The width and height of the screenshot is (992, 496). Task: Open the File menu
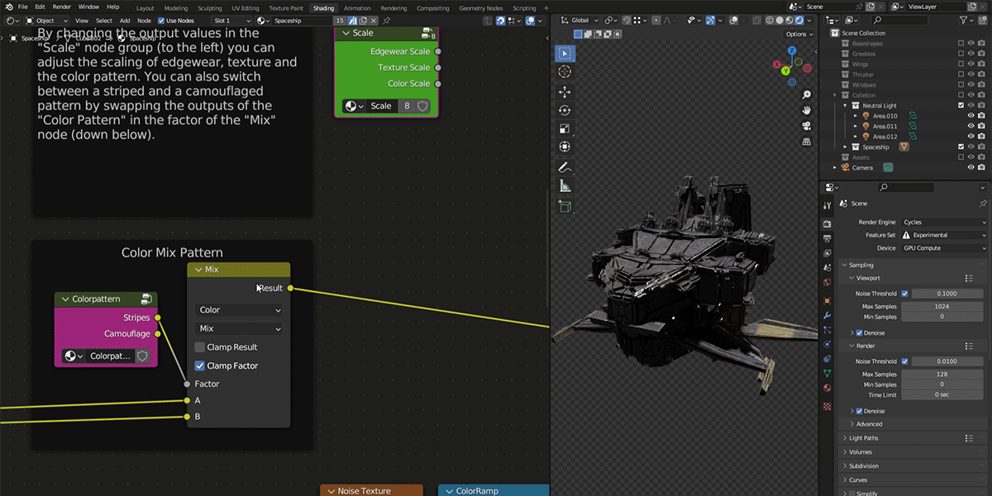(22, 7)
